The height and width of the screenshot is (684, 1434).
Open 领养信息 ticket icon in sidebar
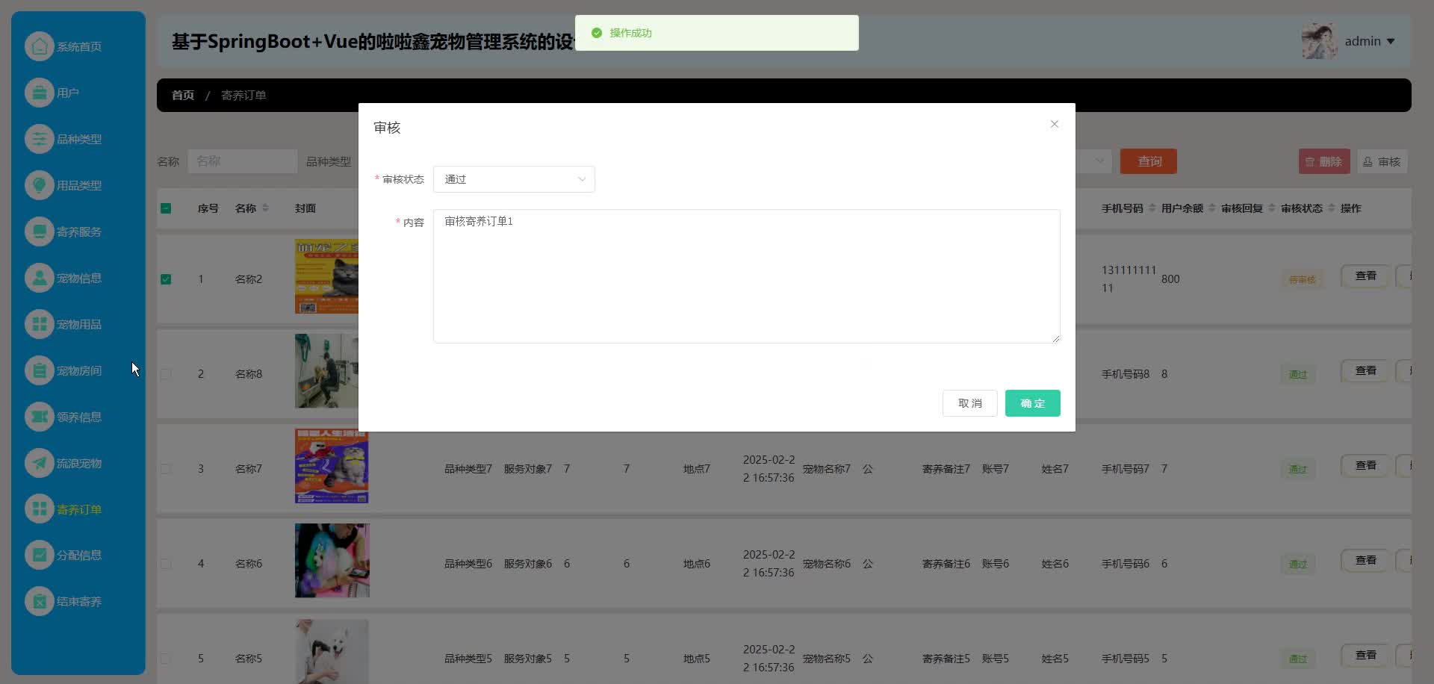coord(40,417)
